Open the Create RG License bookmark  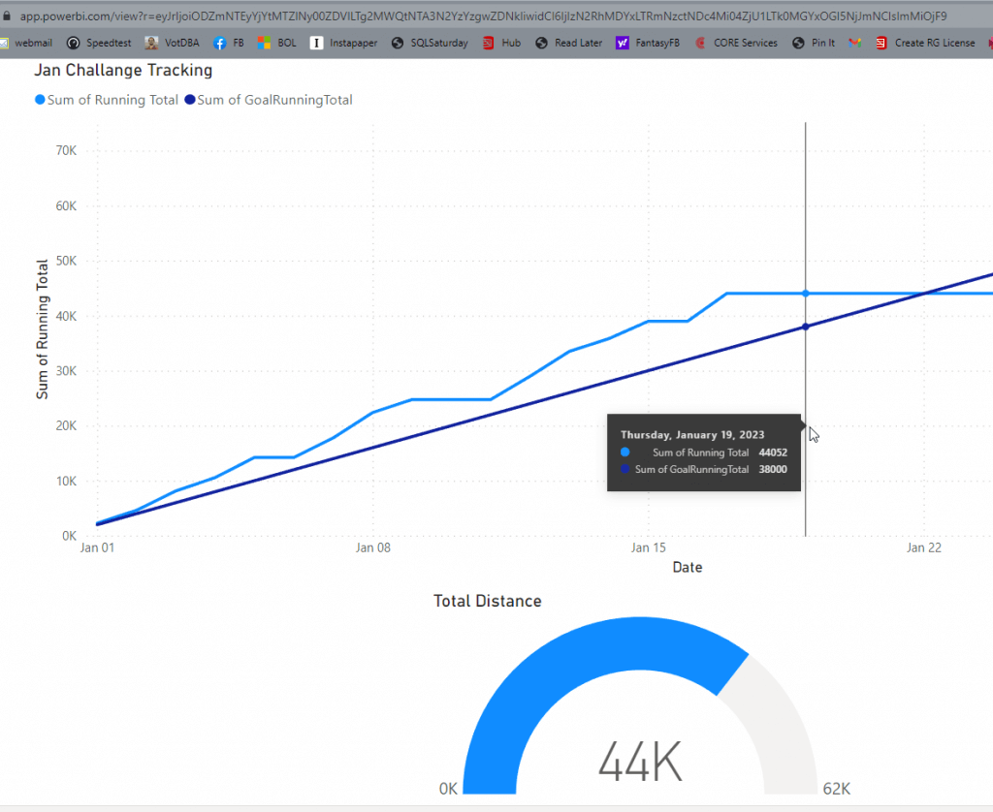click(925, 43)
